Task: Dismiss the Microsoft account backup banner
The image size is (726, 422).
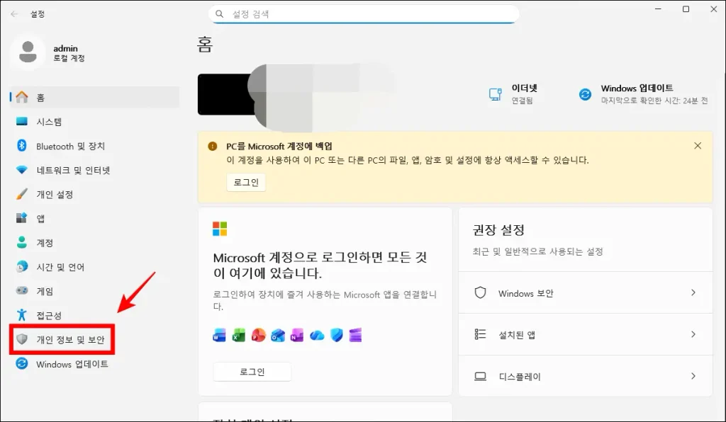Action: 698,146
